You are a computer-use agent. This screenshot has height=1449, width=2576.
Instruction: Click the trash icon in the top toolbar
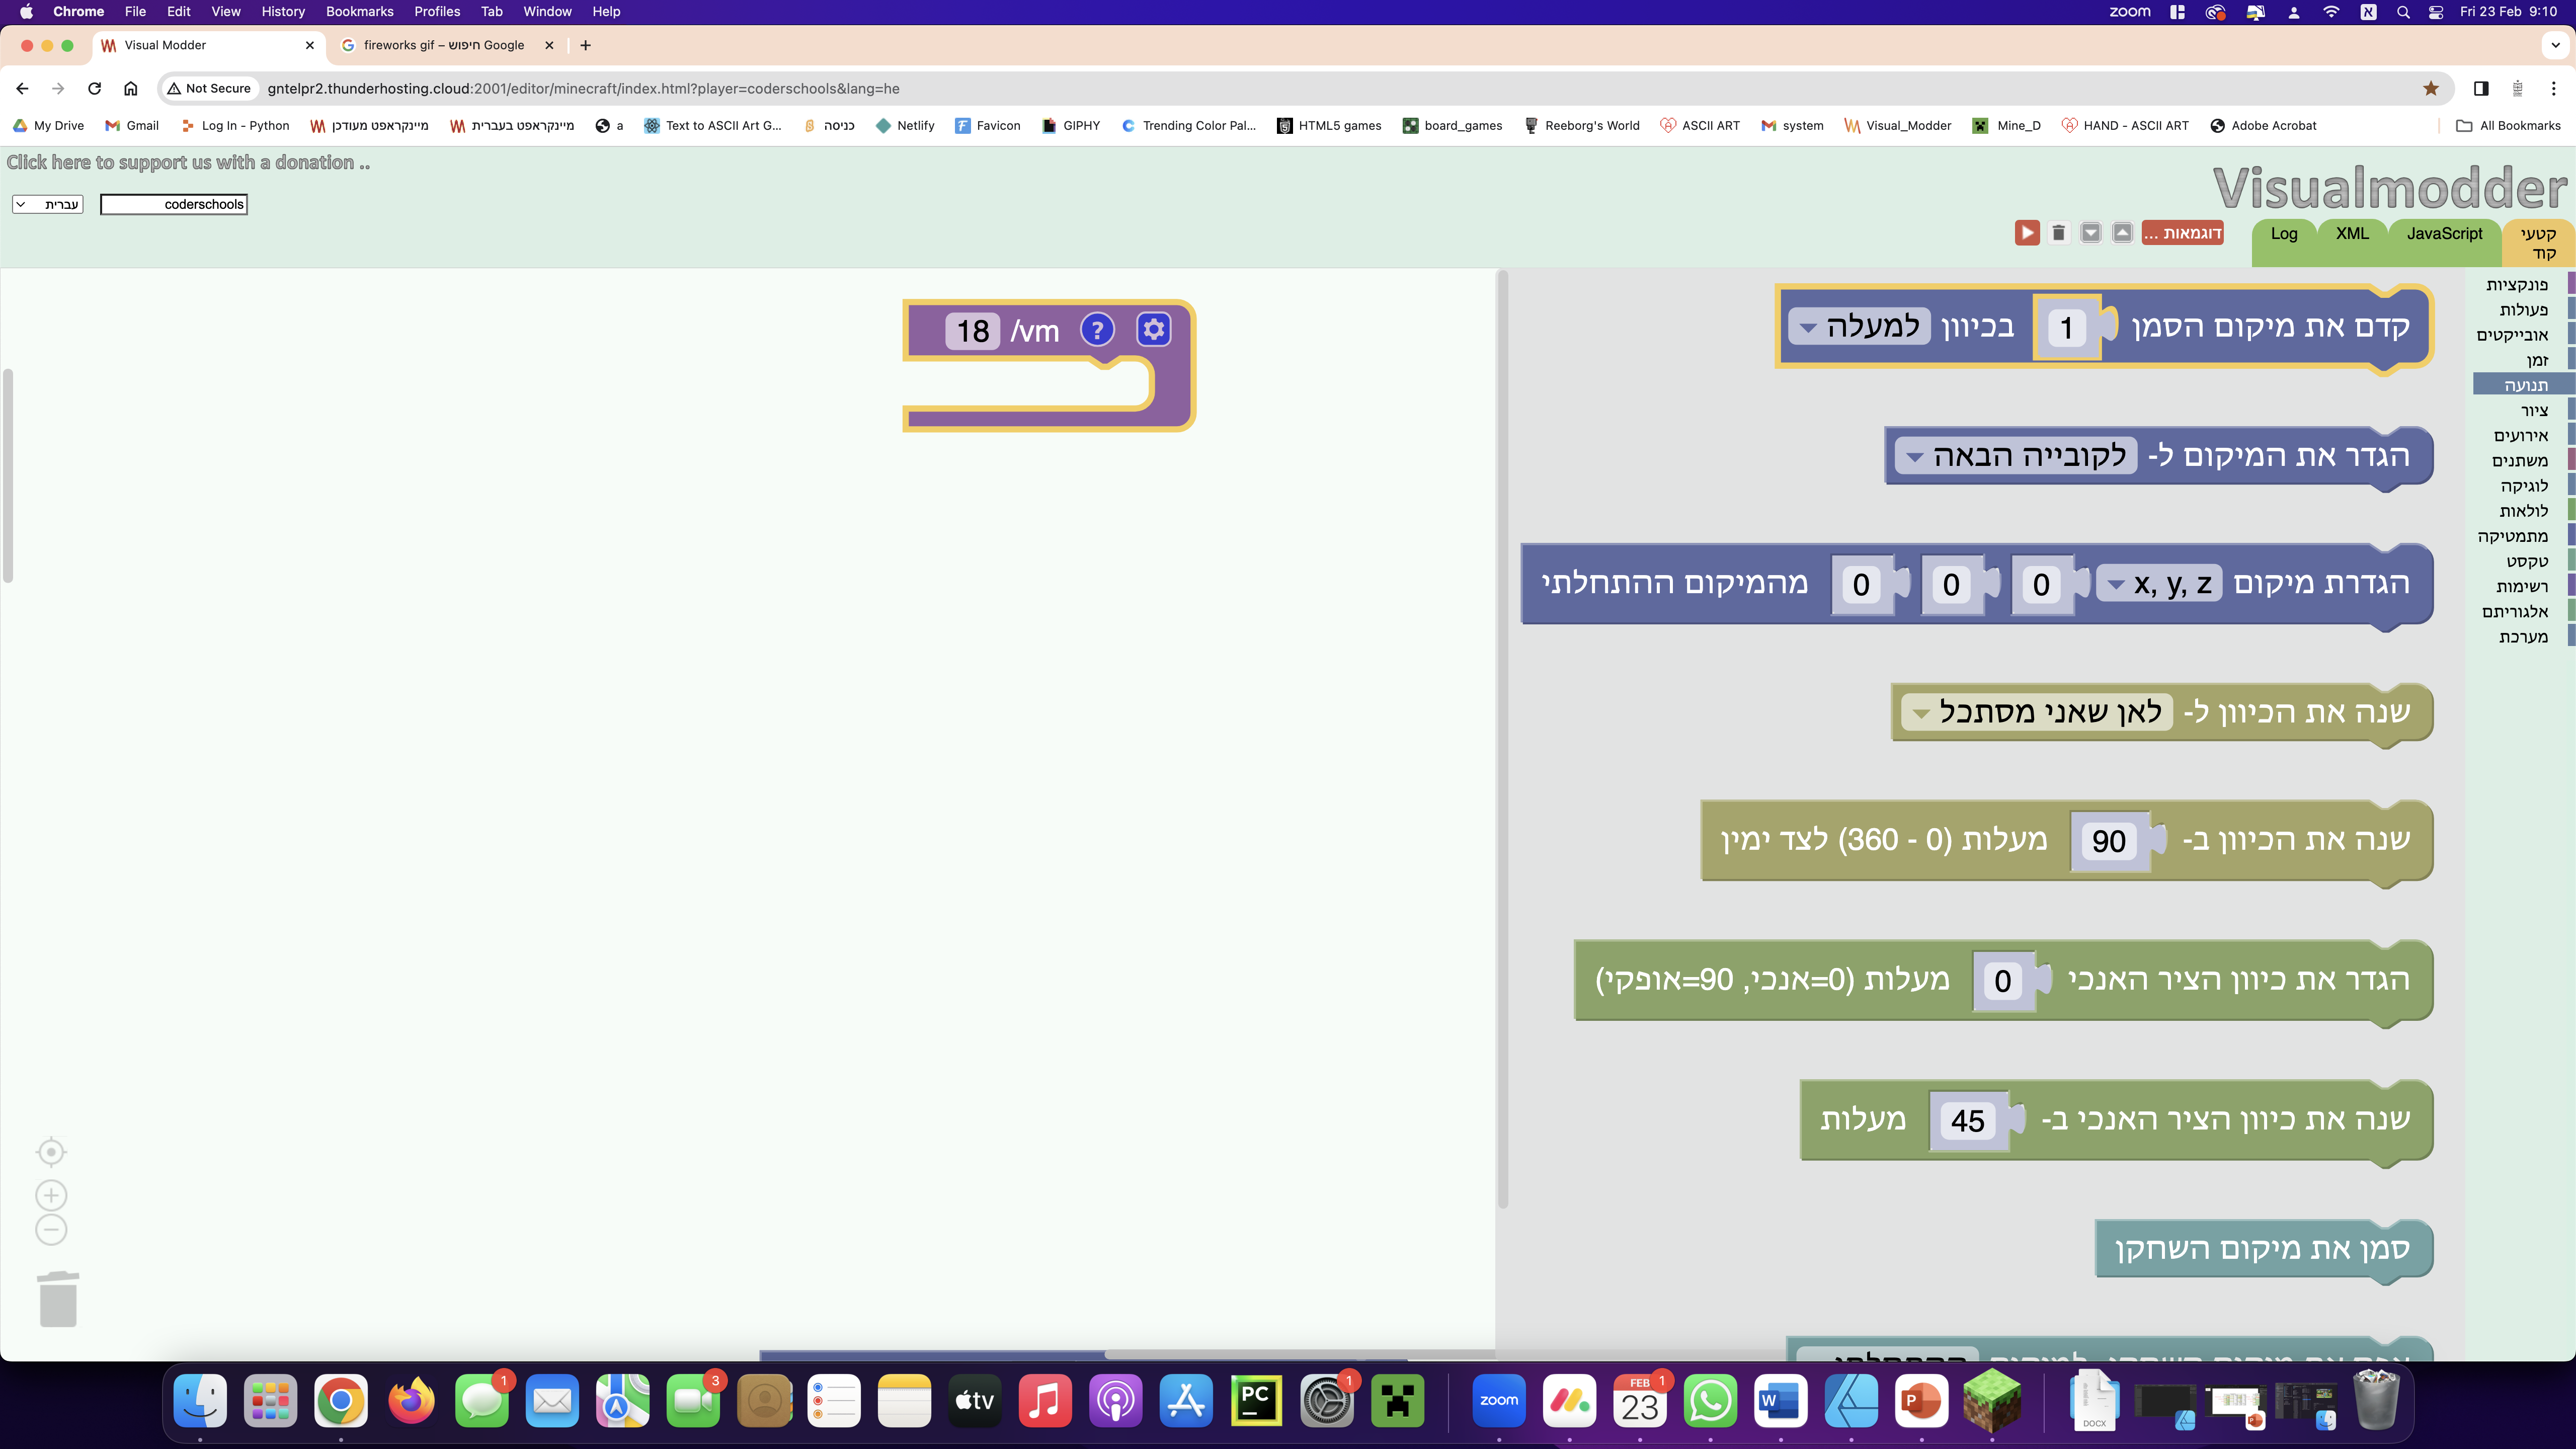2058,233
